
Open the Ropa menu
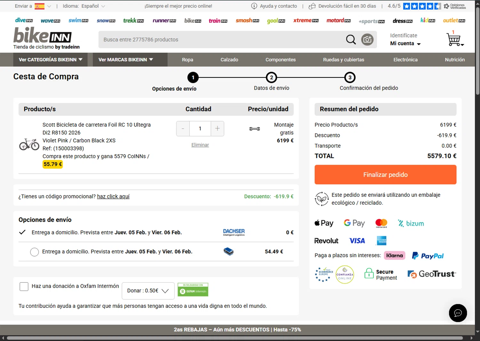(x=188, y=59)
